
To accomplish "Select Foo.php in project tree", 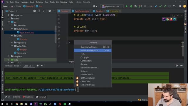I will coord(23,39).
